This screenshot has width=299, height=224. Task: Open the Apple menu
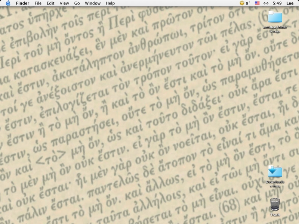[8, 3]
